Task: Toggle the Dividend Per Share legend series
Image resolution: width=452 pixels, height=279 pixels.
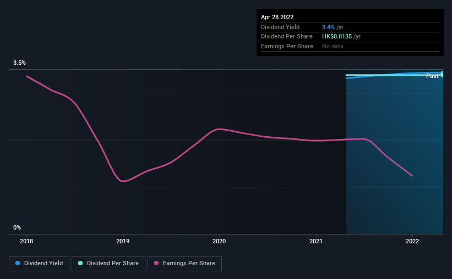Action: [108, 264]
